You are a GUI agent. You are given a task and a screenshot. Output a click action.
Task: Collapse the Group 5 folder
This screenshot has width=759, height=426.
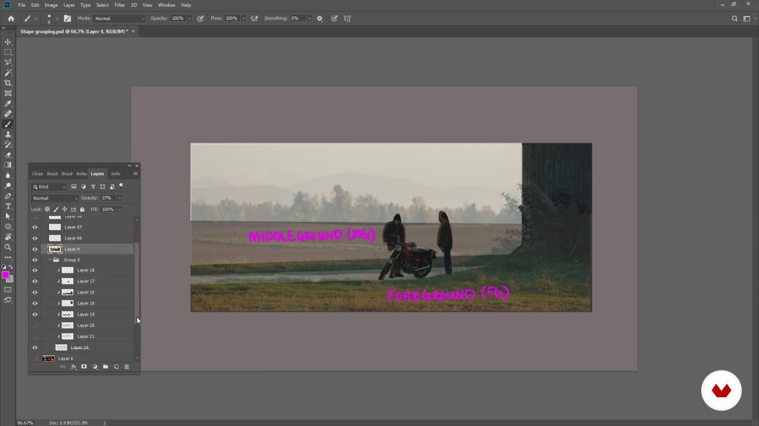pos(50,260)
